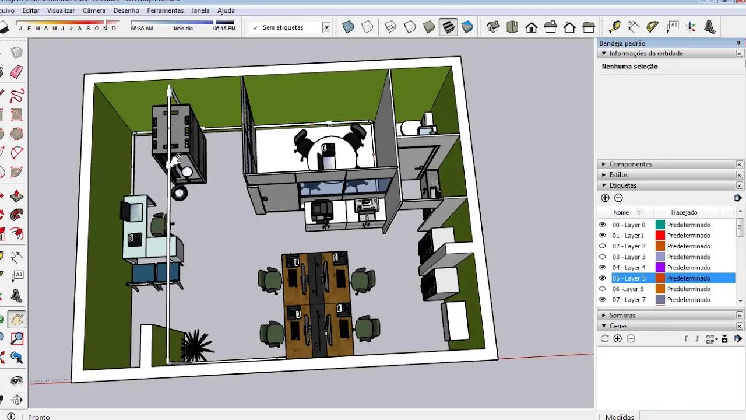The height and width of the screenshot is (420, 746).
Task: Select the Polygon tool
Action: pyautogui.click(x=17, y=134)
